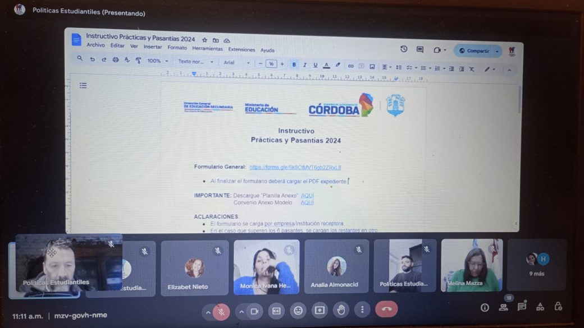Toggle underline formatting
Viewport: 584px width, 328px height.
point(316,65)
